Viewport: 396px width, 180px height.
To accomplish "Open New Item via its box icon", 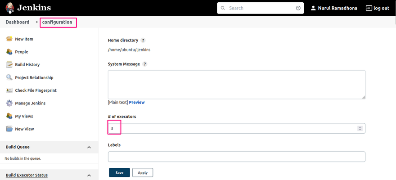I will coord(9,39).
